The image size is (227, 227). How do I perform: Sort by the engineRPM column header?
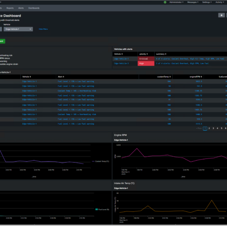tap(196, 77)
